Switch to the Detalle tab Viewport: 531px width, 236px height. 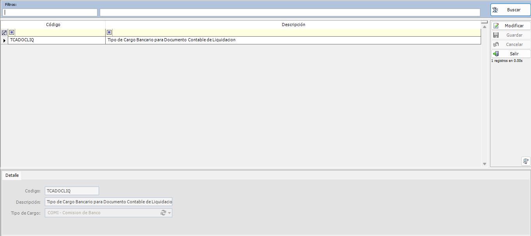(x=12, y=175)
